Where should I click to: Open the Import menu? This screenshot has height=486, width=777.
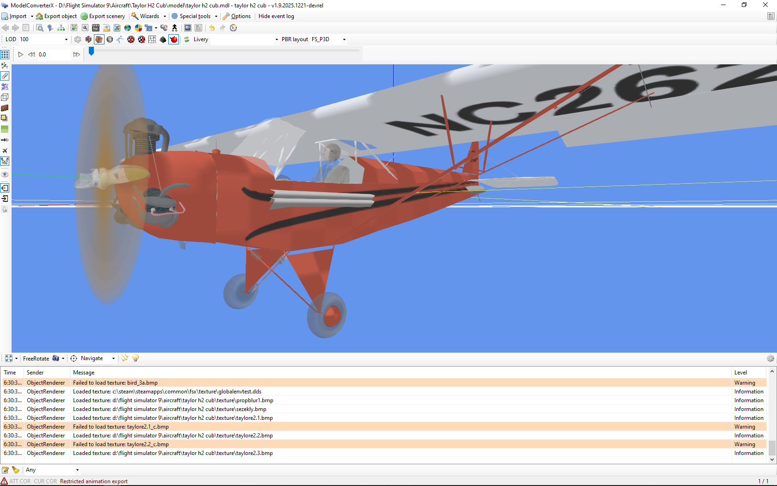[x=14, y=16]
